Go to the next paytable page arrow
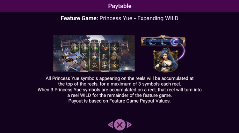This screenshot has height=133, width=239. [x=129, y=125]
